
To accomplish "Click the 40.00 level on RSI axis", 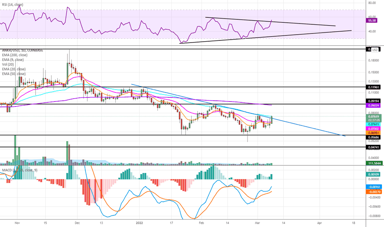I will click(372, 31).
